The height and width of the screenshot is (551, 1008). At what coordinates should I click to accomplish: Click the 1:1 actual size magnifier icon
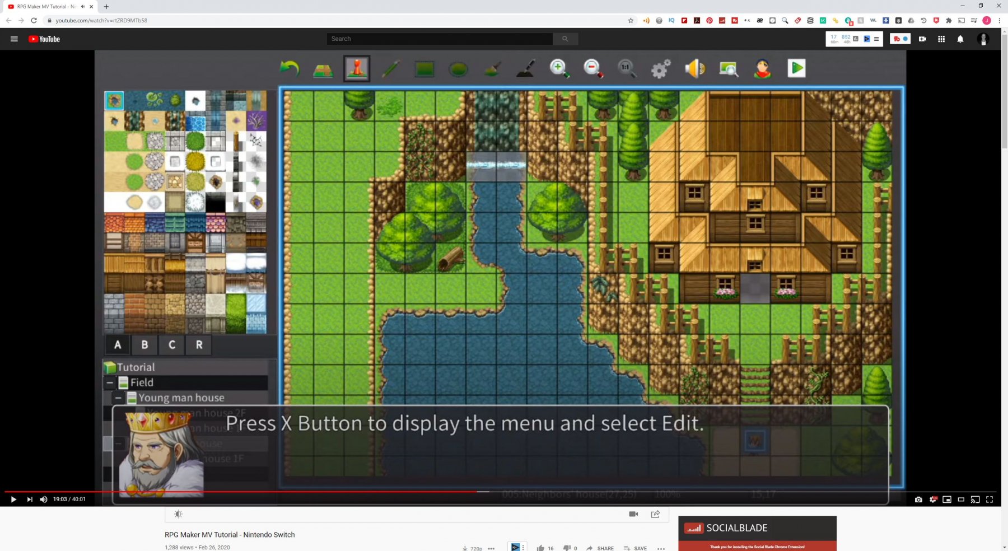click(627, 68)
